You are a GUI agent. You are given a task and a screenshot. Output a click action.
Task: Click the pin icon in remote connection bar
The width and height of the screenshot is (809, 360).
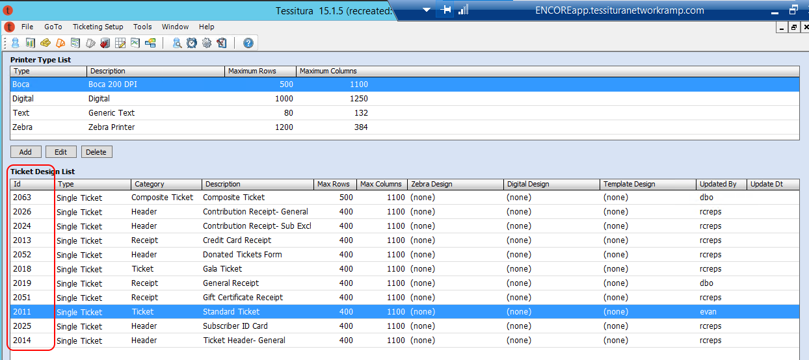tap(446, 10)
